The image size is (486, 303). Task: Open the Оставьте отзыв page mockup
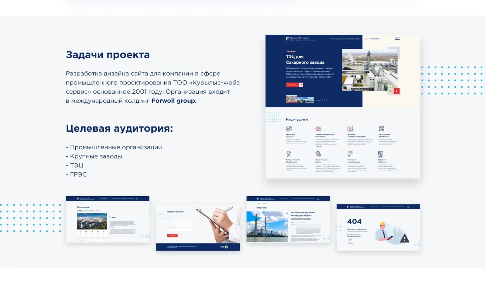tap(198, 227)
